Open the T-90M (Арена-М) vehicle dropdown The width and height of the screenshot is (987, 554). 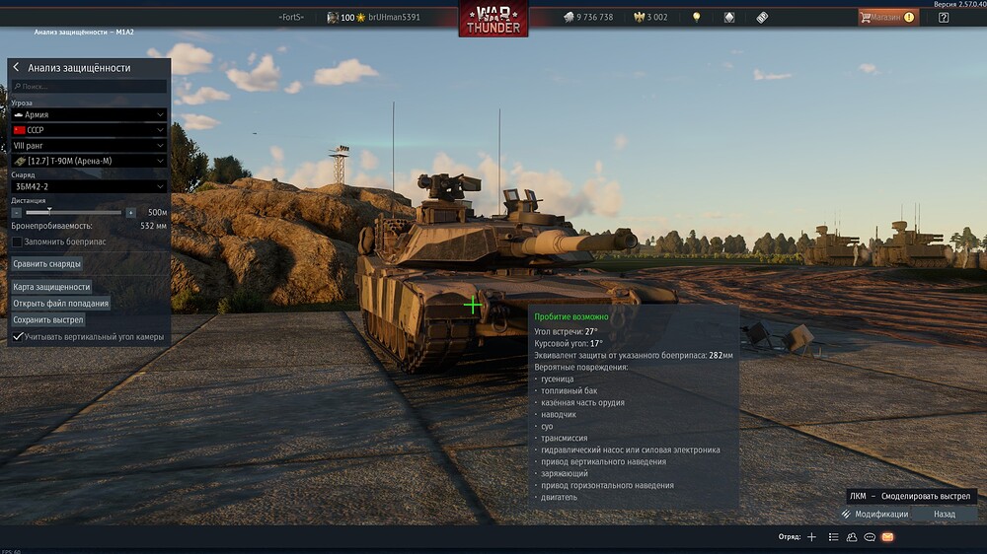pyautogui.click(x=89, y=161)
